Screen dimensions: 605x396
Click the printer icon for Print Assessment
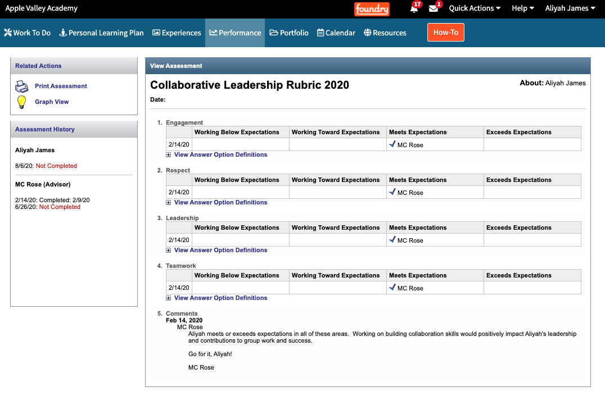tap(21, 87)
